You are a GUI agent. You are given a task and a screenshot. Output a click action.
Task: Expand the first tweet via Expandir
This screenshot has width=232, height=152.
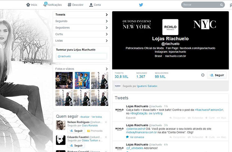131,118
